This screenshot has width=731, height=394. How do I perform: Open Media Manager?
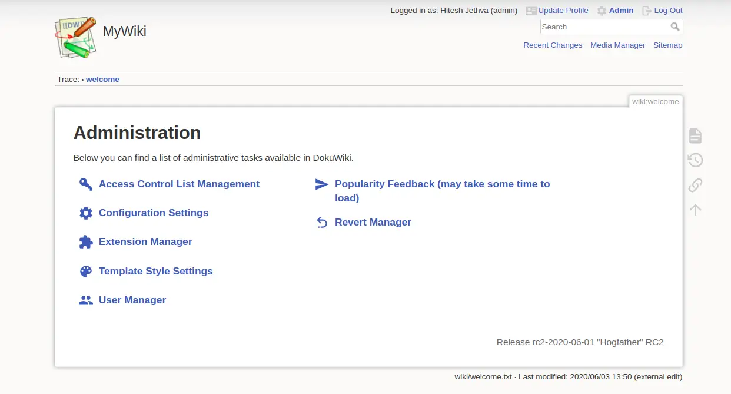(618, 45)
